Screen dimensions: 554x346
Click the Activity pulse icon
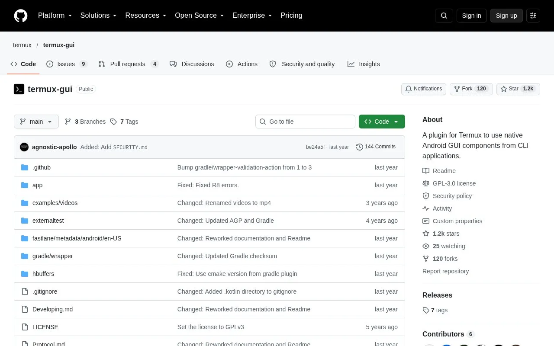[x=426, y=208]
